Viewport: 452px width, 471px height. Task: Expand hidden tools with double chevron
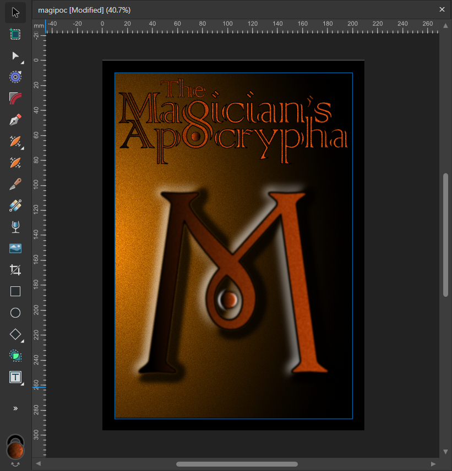click(15, 408)
